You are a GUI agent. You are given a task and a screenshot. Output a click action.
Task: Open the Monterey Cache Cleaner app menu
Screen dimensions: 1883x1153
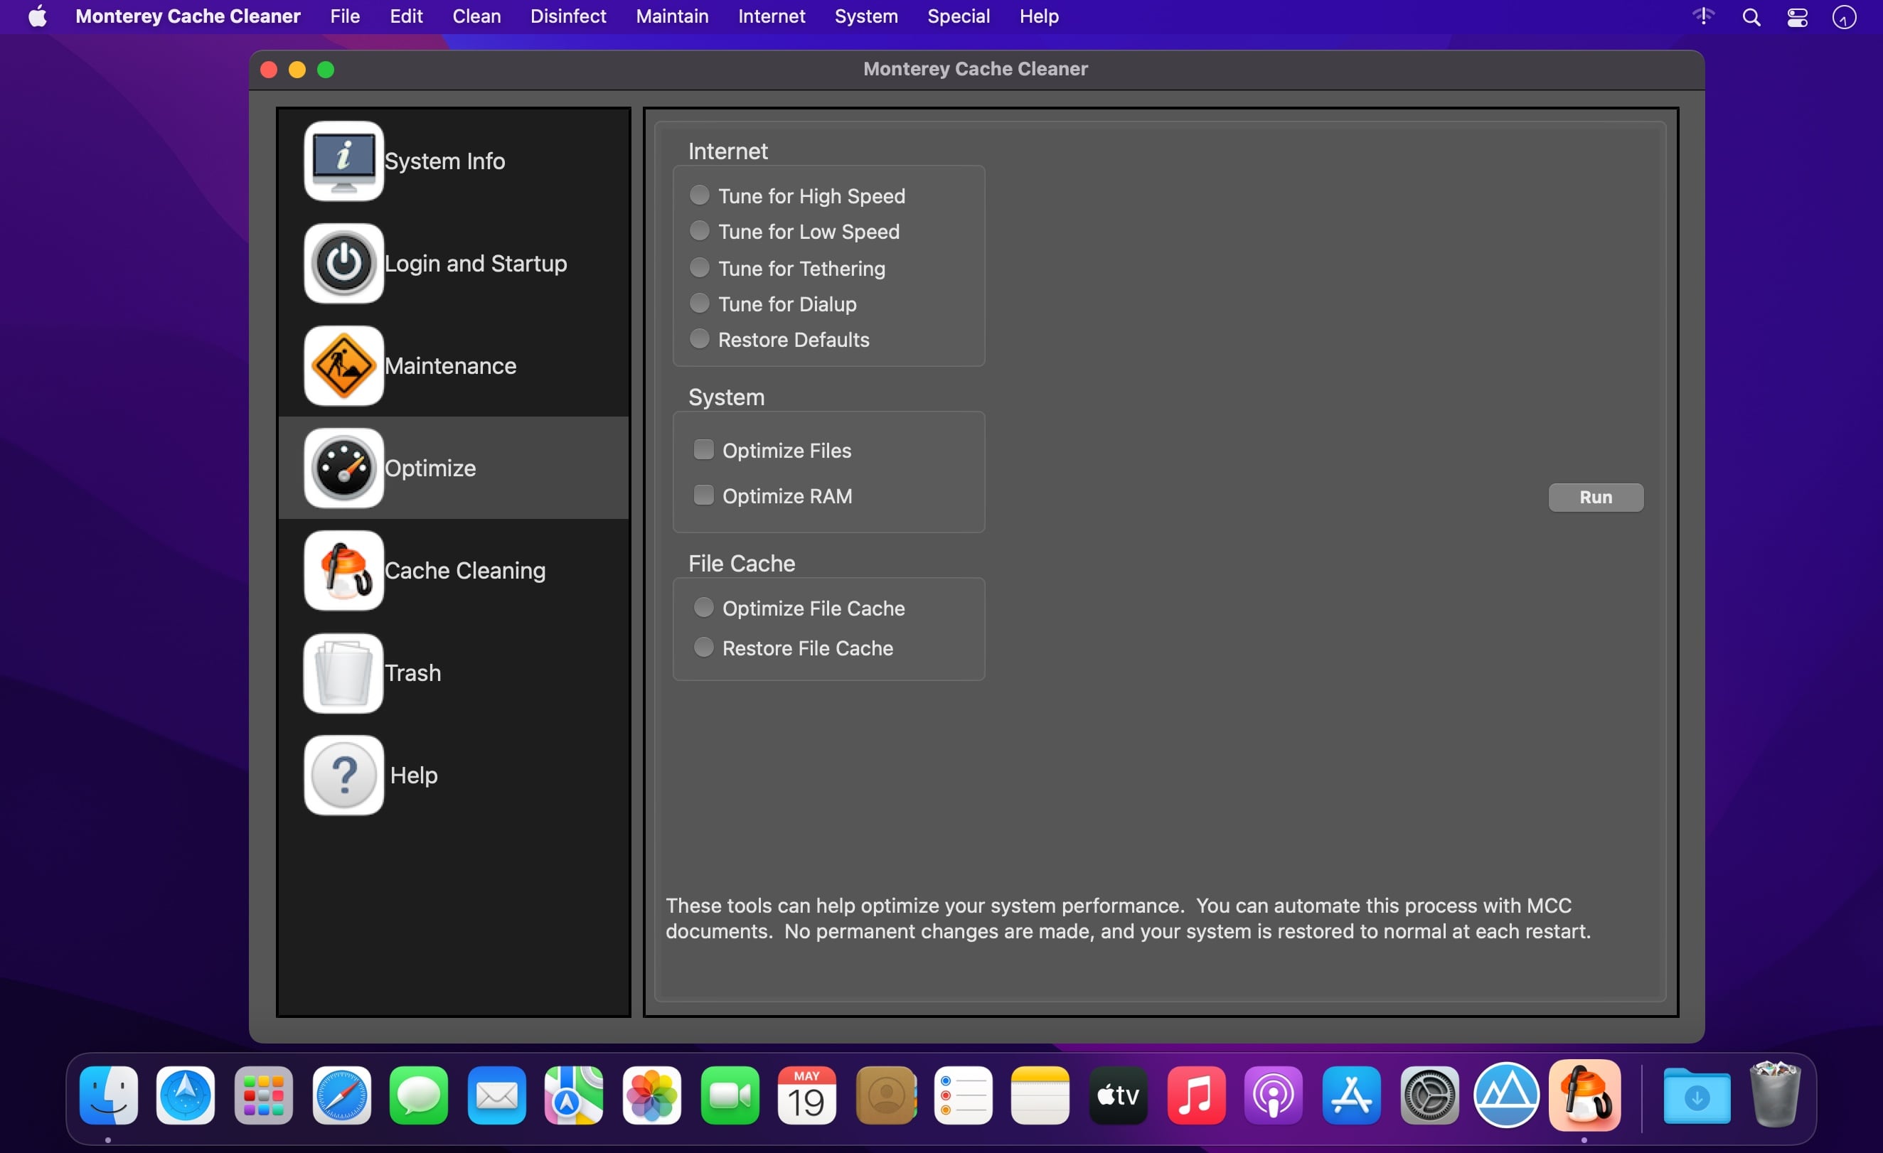coord(188,16)
